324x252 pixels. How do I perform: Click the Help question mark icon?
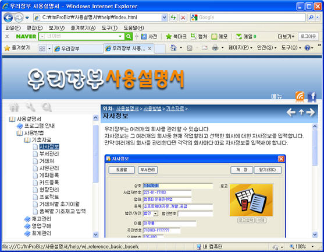pos(308,48)
